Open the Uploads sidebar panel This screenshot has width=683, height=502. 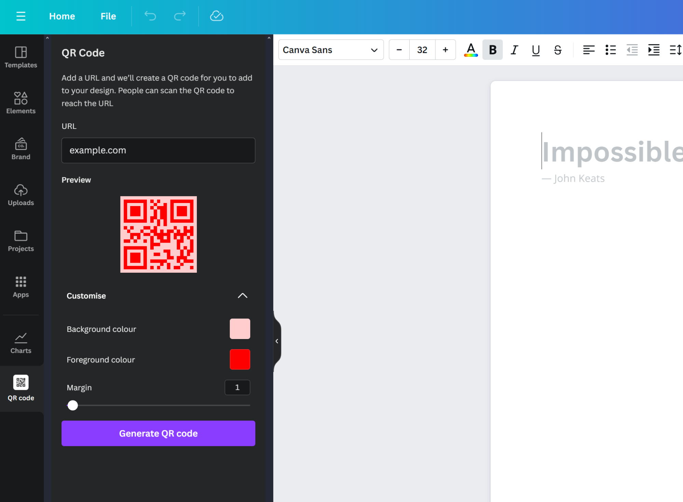point(21,195)
